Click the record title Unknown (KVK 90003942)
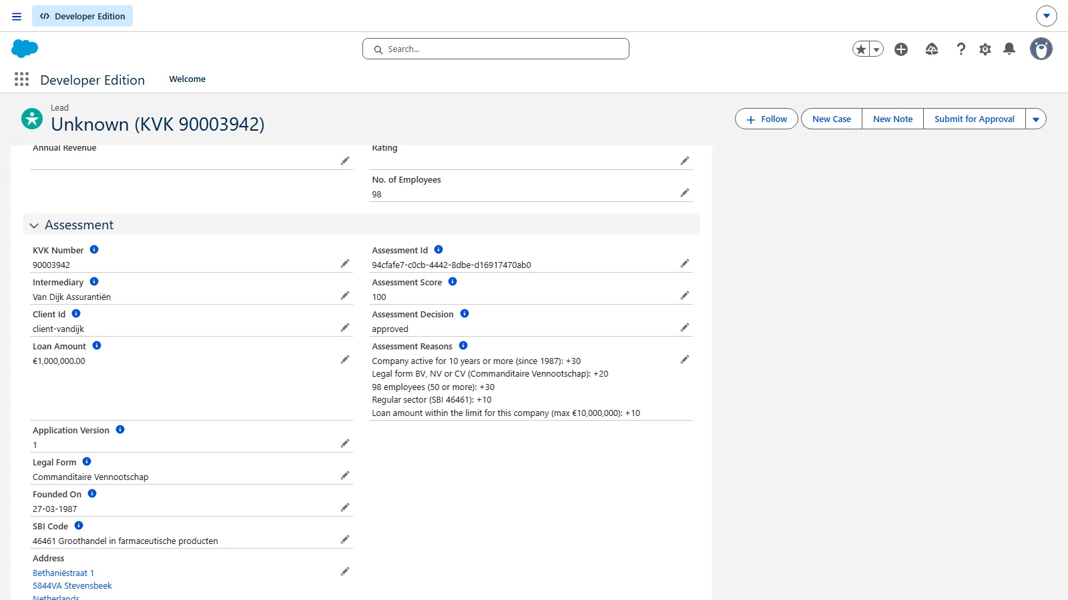This screenshot has width=1068, height=600. (x=158, y=125)
